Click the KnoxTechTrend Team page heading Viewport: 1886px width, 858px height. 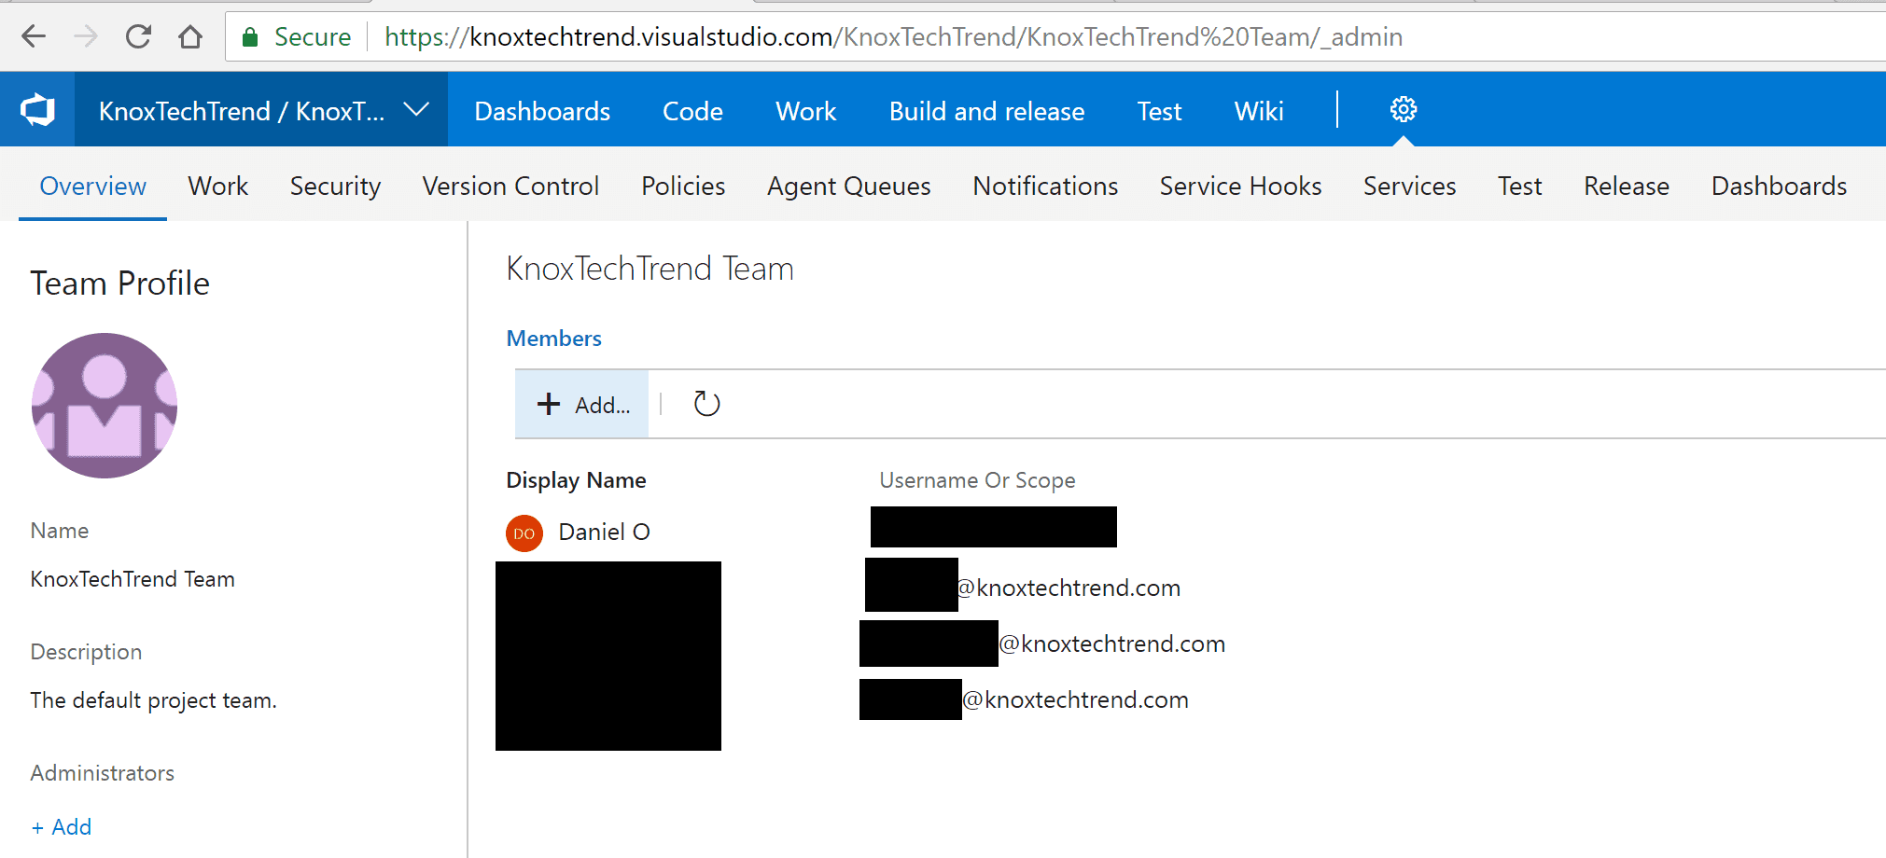click(650, 269)
